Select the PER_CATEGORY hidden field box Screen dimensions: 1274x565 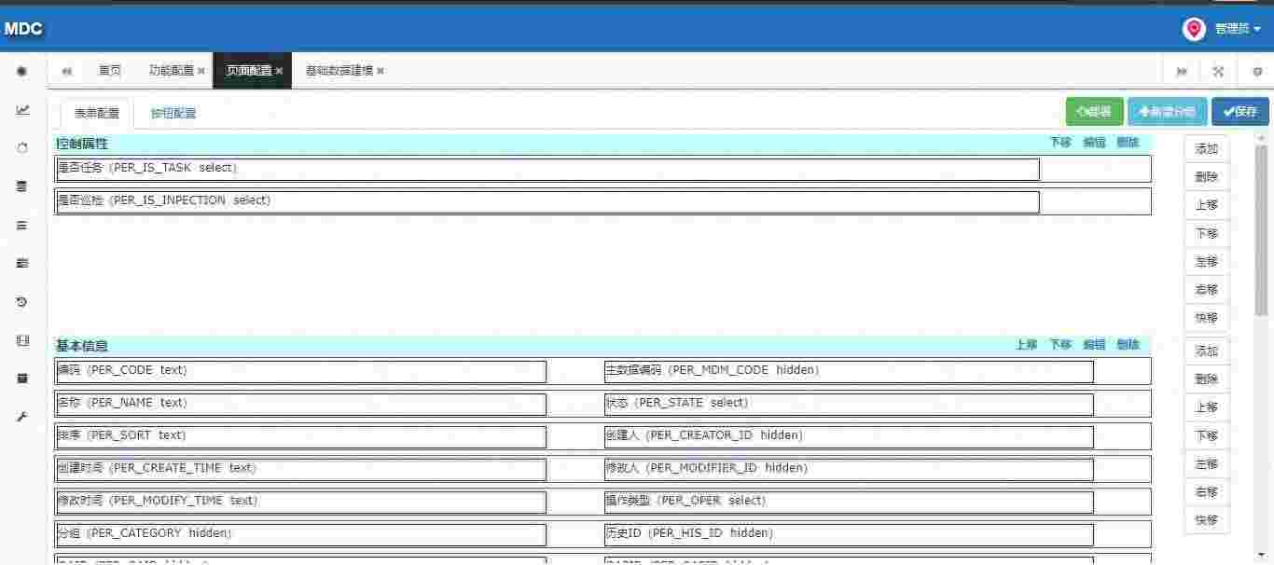pyautogui.click(x=301, y=534)
